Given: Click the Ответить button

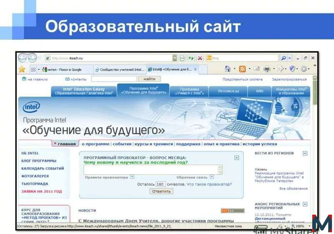Looking at the screenshot, I should point(162,191).
